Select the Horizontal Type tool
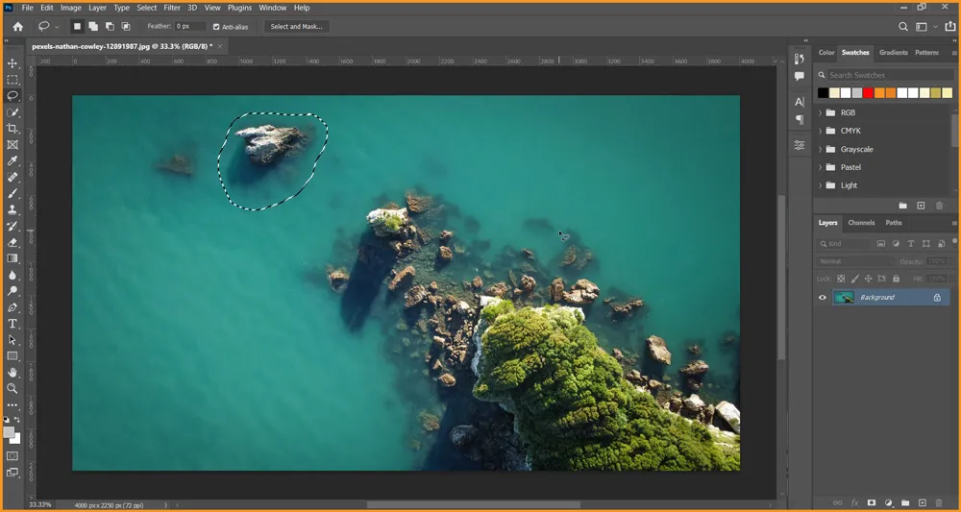 click(12, 324)
